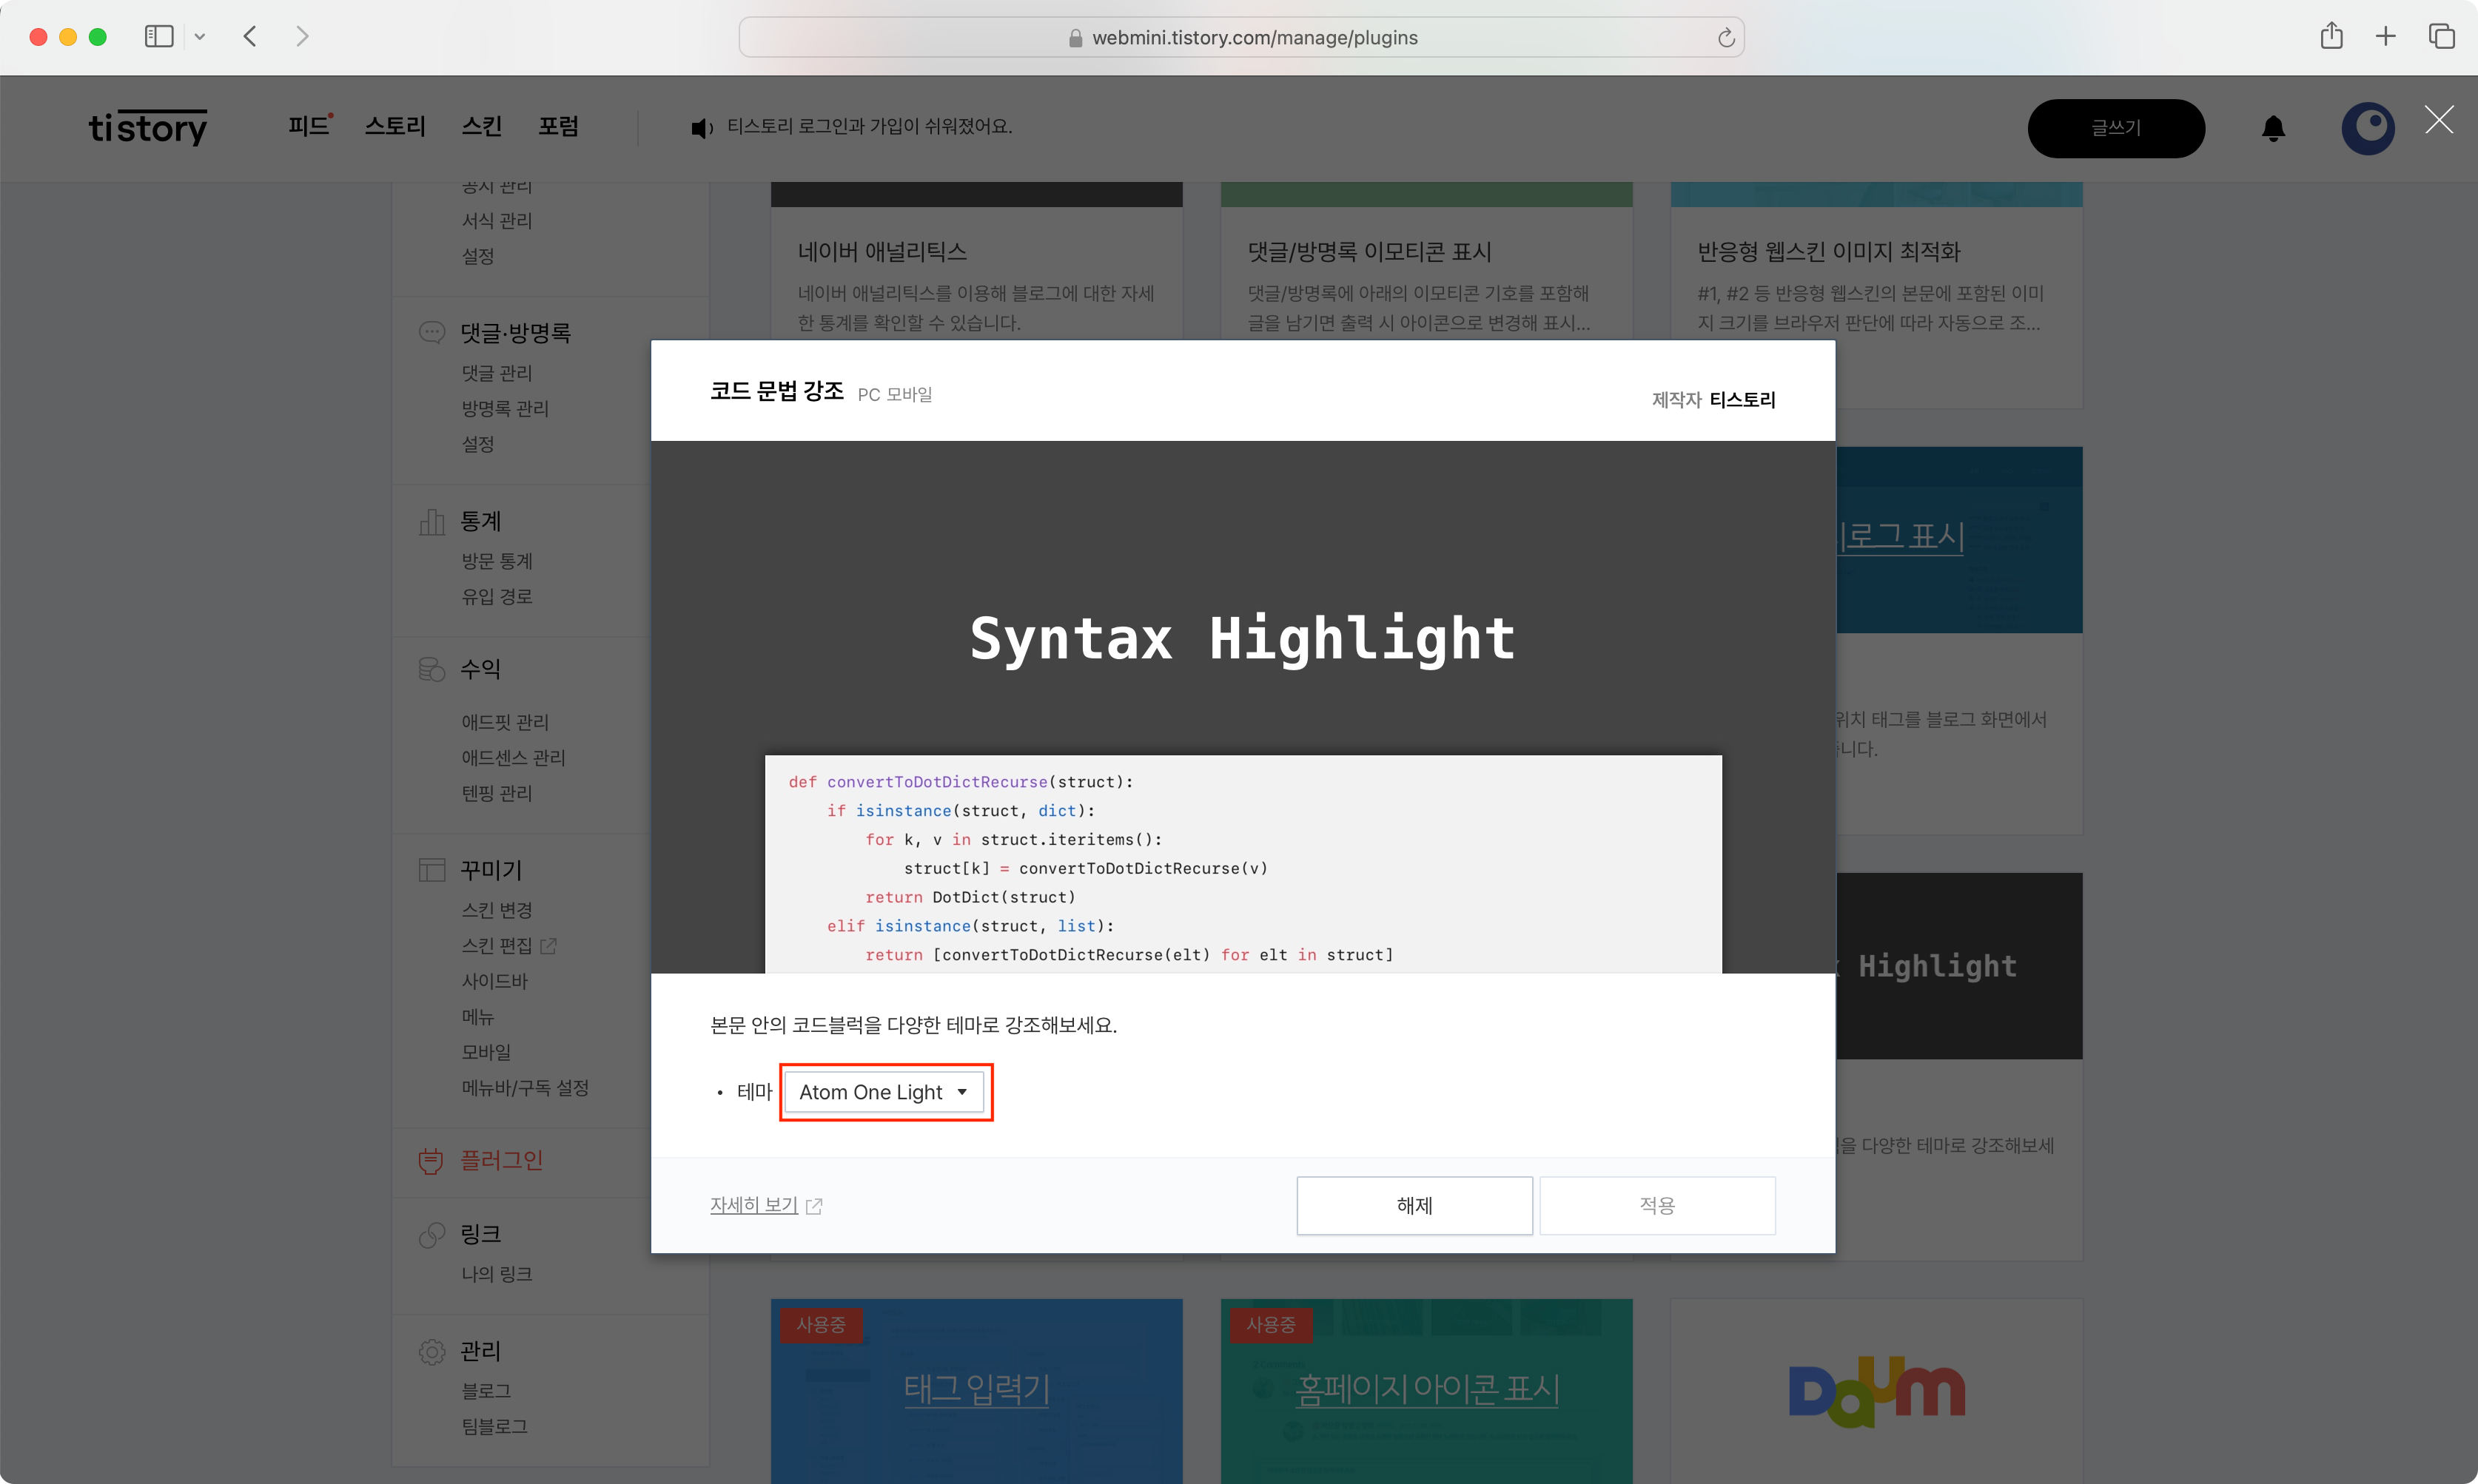Close the overlay with the X icon
This screenshot has width=2478, height=1484.
pos(2438,120)
